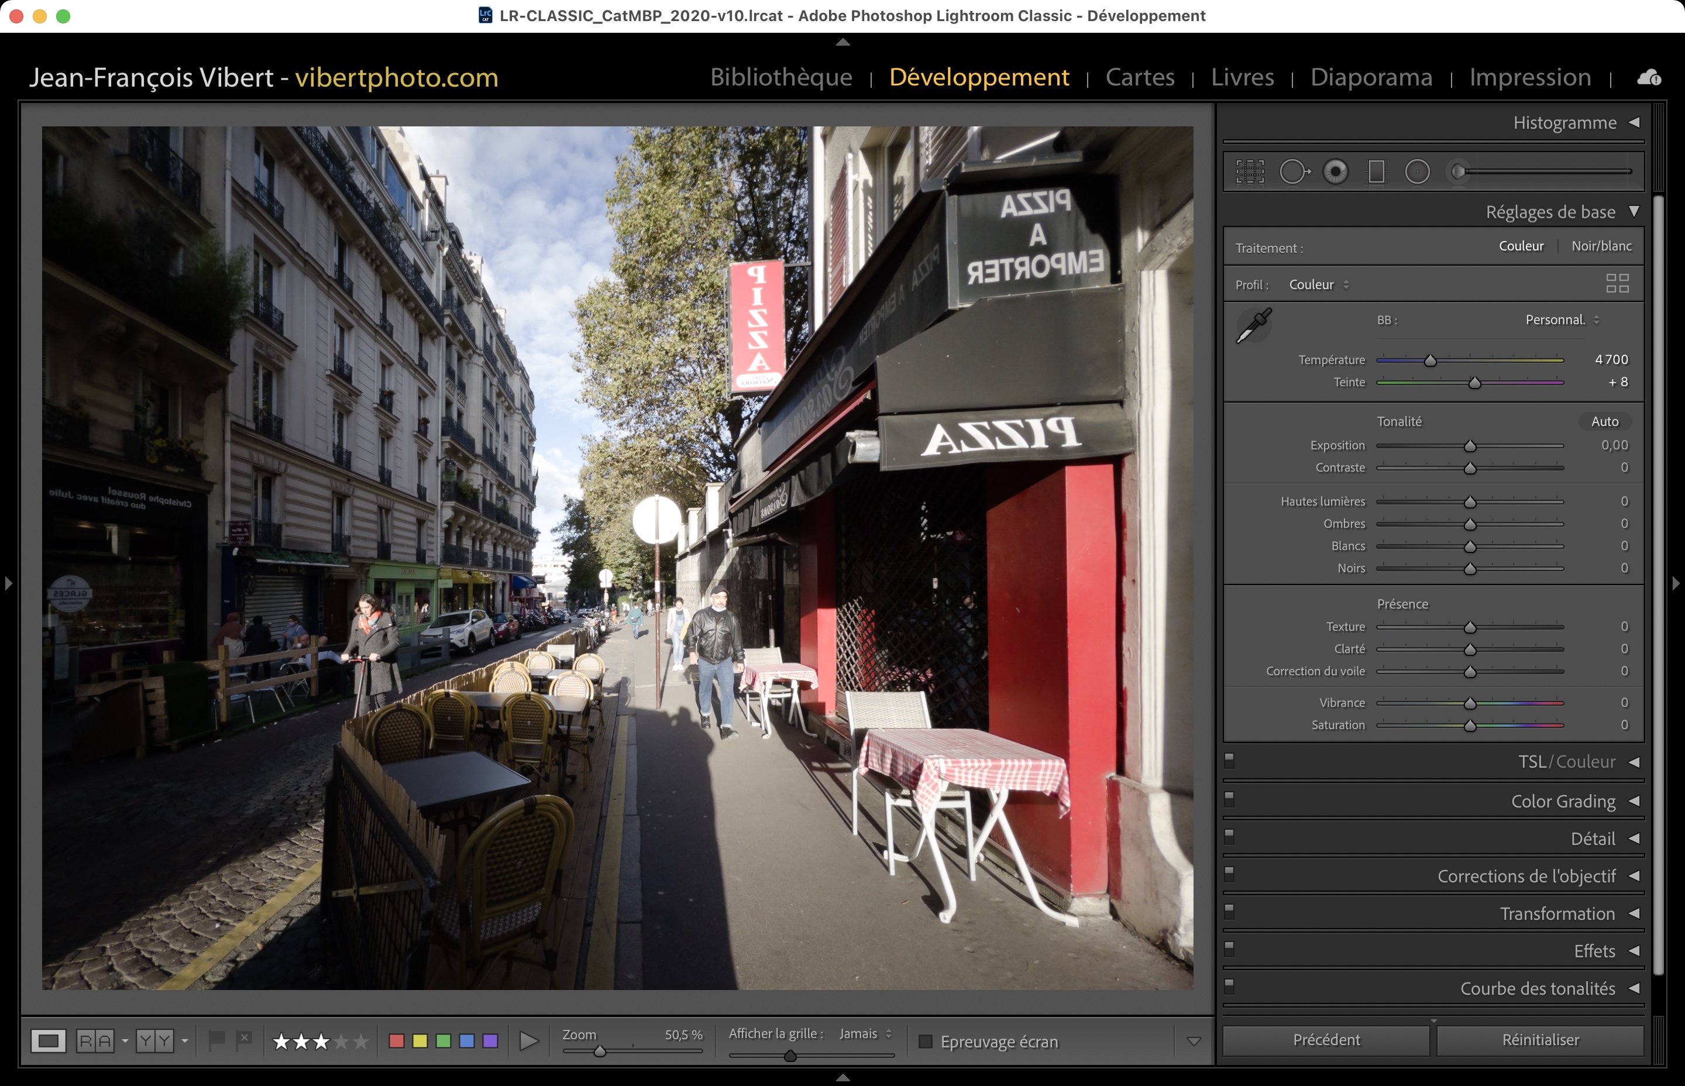Select the Radial Filter tool
The width and height of the screenshot is (1685, 1086).
click(x=1417, y=171)
